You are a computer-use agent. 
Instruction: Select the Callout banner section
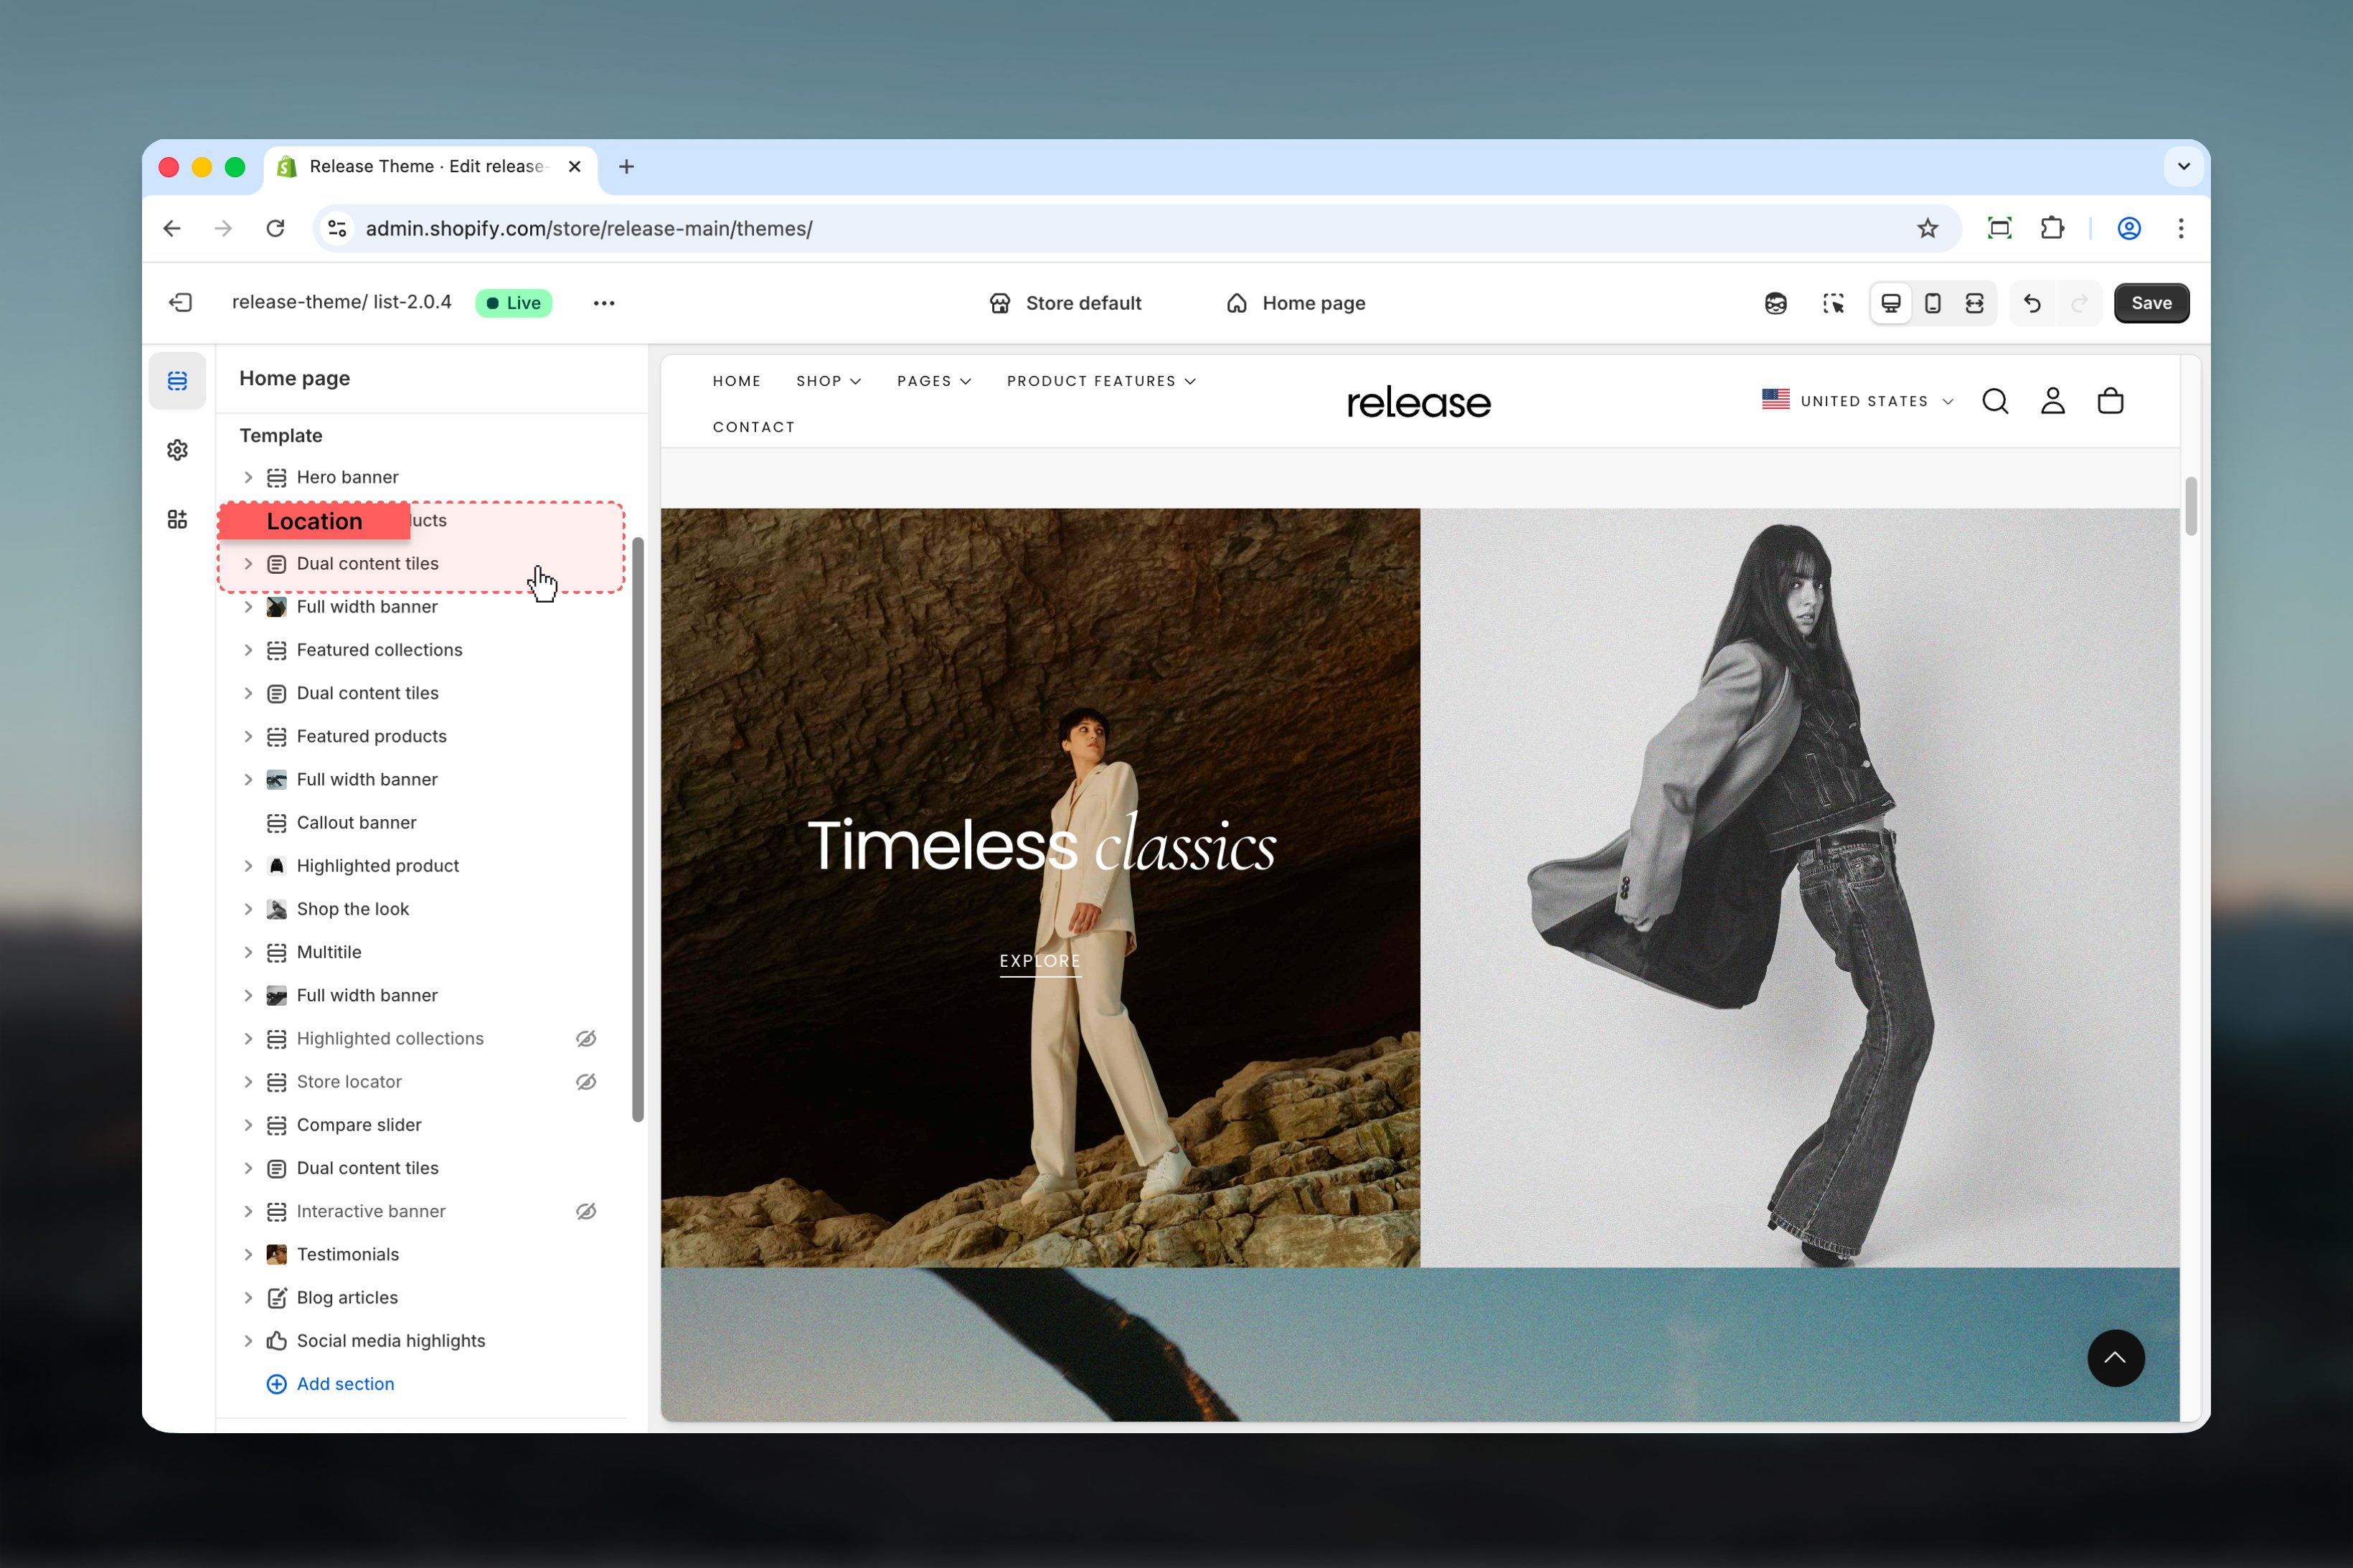356,822
